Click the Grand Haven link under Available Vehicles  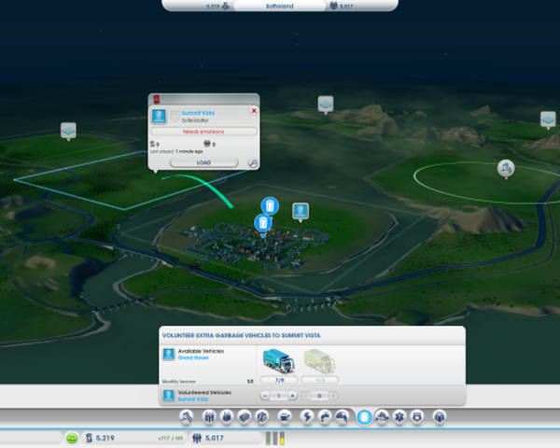(x=193, y=357)
